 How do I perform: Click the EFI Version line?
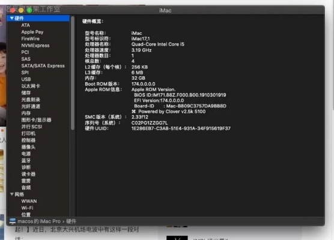159,100
